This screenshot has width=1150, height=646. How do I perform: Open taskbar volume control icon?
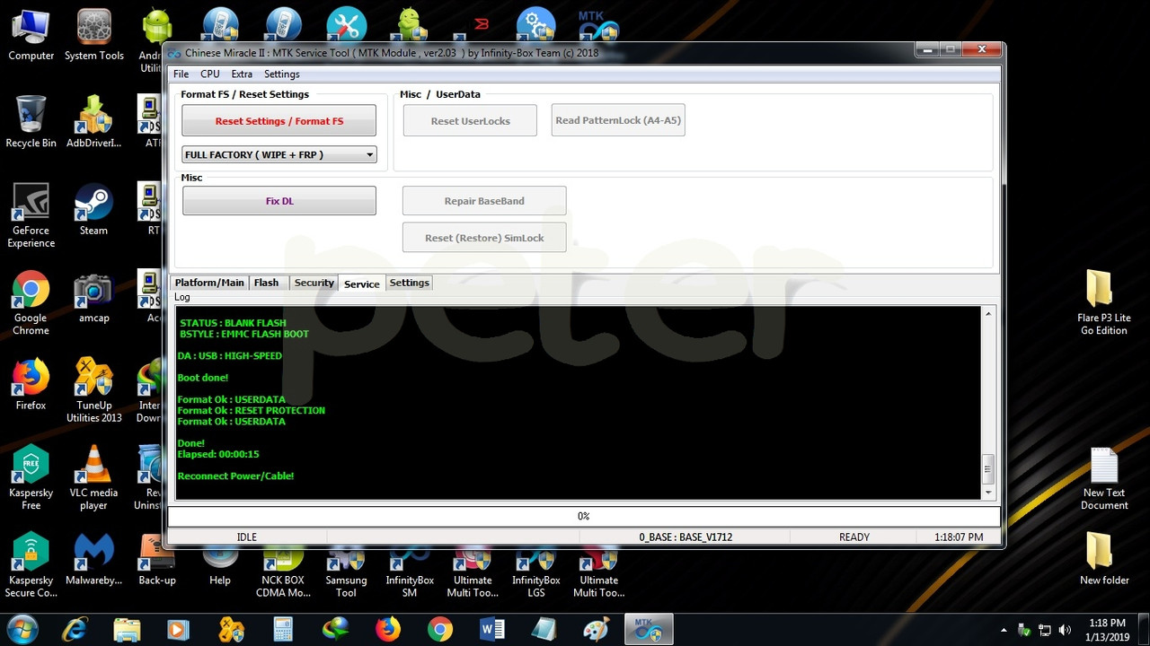pyautogui.click(x=1065, y=630)
